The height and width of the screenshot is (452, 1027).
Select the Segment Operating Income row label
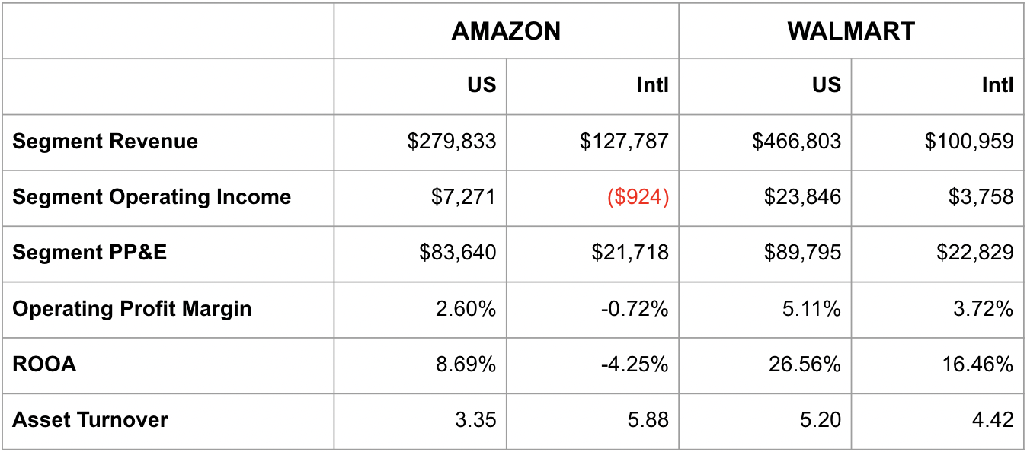click(x=152, y=197)
